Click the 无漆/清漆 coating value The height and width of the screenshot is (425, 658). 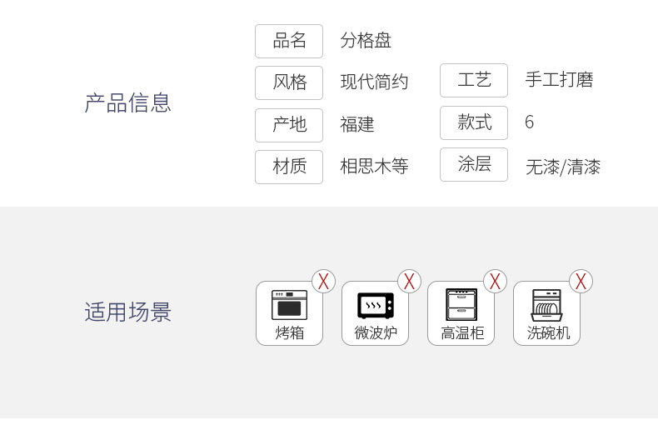[563, 167]
